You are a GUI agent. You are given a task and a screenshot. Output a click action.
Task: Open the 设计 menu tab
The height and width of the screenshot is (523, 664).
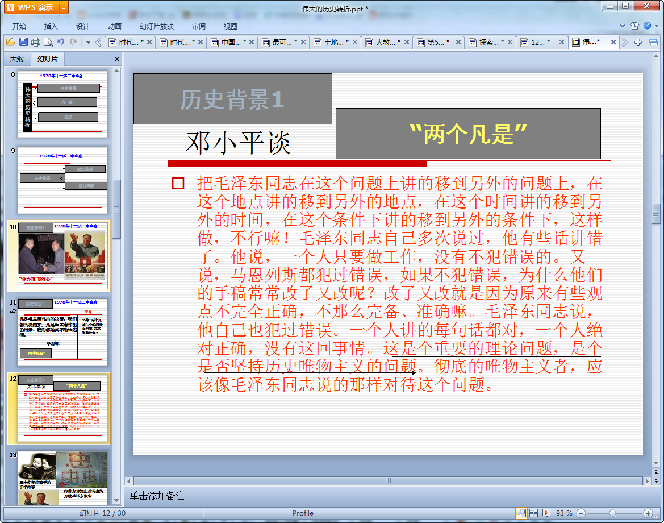(x=82, y=26)
